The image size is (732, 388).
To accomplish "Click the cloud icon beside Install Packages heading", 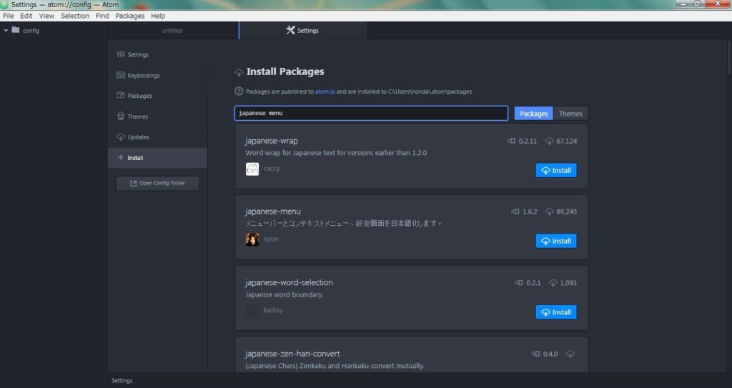I will click(239, 72).
